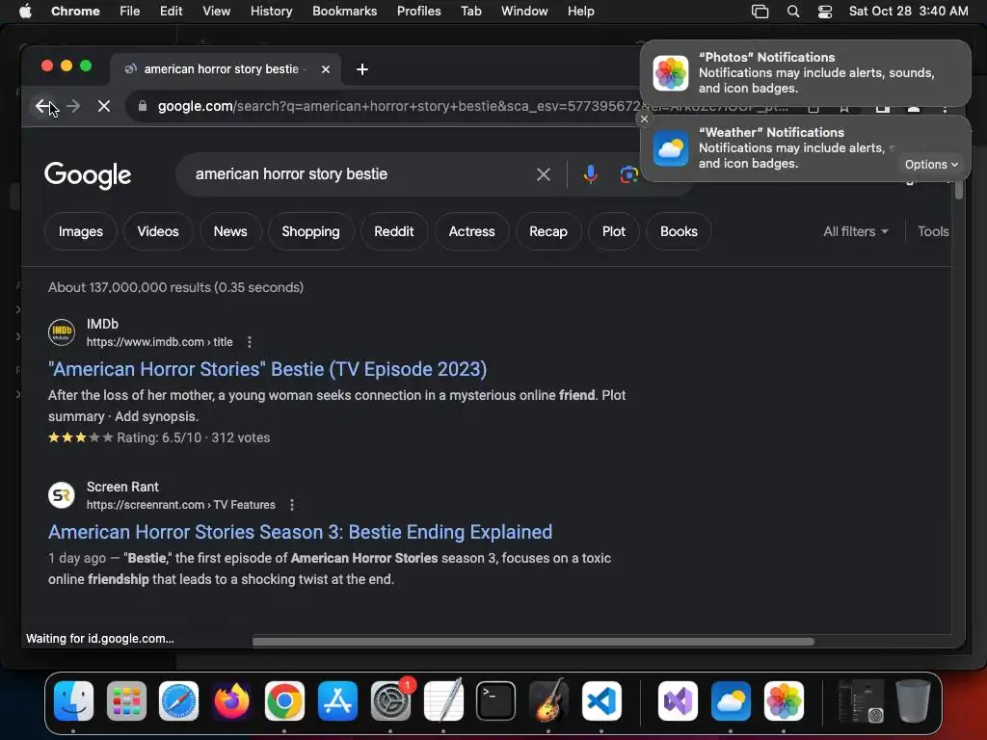Open System Settings from the Dock
This screenshot has width=987, height=740.
tap(390, 700)
